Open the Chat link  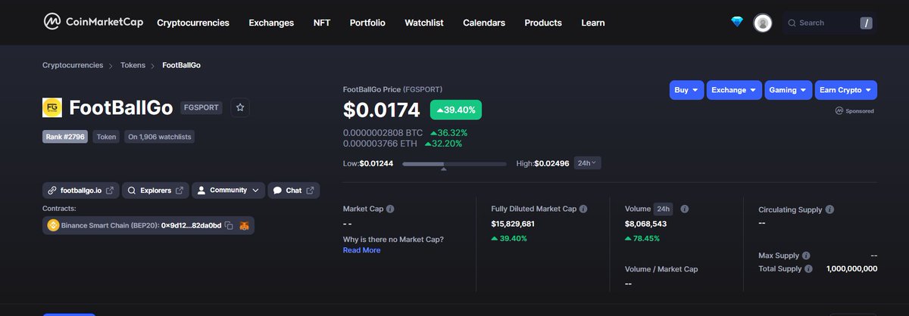[294, 191]
